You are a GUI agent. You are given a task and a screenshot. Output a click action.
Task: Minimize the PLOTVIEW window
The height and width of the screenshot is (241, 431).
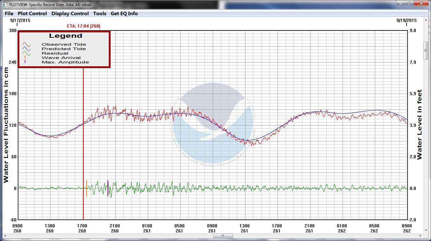click(x=400, y=3)
